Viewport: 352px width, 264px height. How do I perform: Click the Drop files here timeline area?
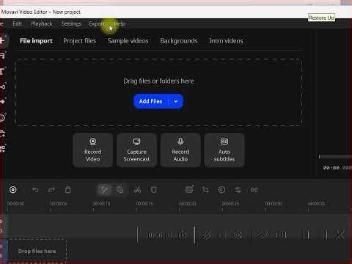[37, 251]
